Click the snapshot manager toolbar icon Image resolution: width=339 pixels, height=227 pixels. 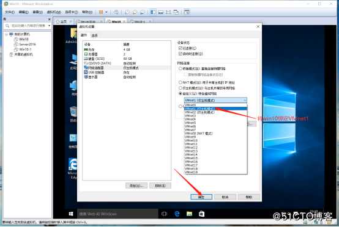point(143,12)
